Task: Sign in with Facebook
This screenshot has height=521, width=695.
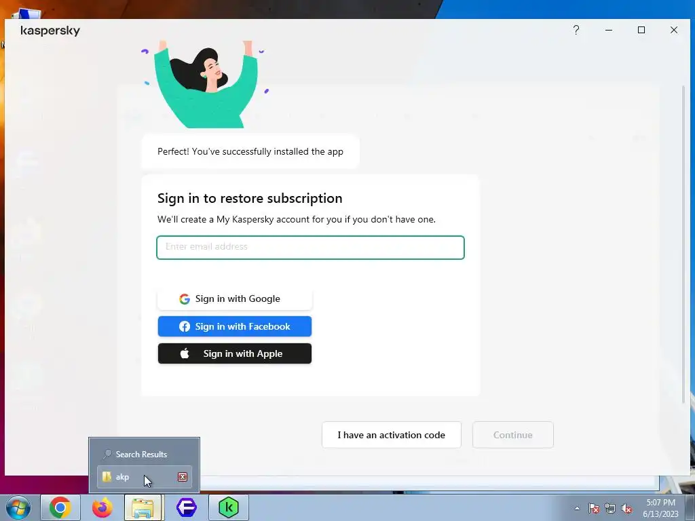Action: coord(235,326)
